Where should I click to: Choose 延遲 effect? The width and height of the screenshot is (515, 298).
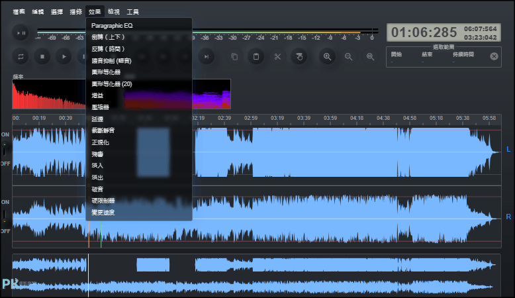tap(139, 119)
